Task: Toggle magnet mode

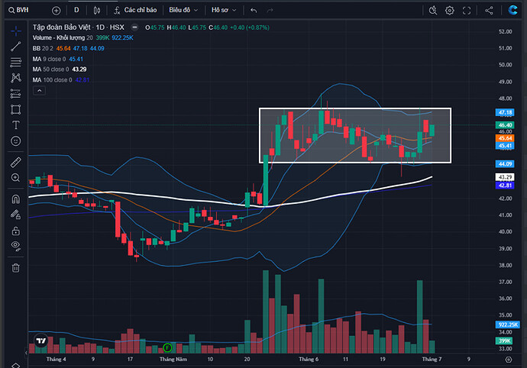Action: 16,199
